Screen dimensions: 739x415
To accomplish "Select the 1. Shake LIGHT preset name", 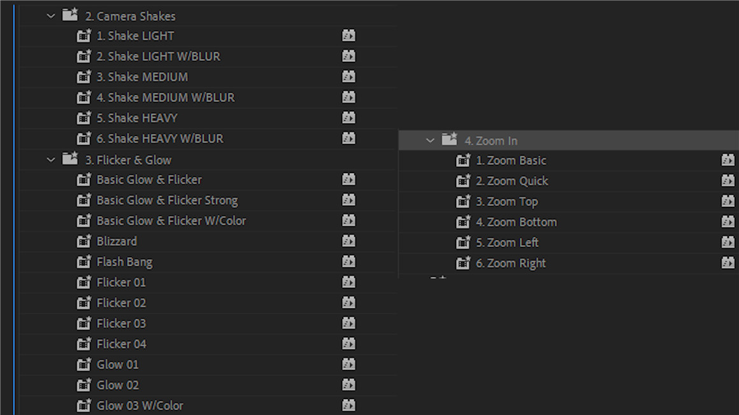I will (x=135, y=36).
